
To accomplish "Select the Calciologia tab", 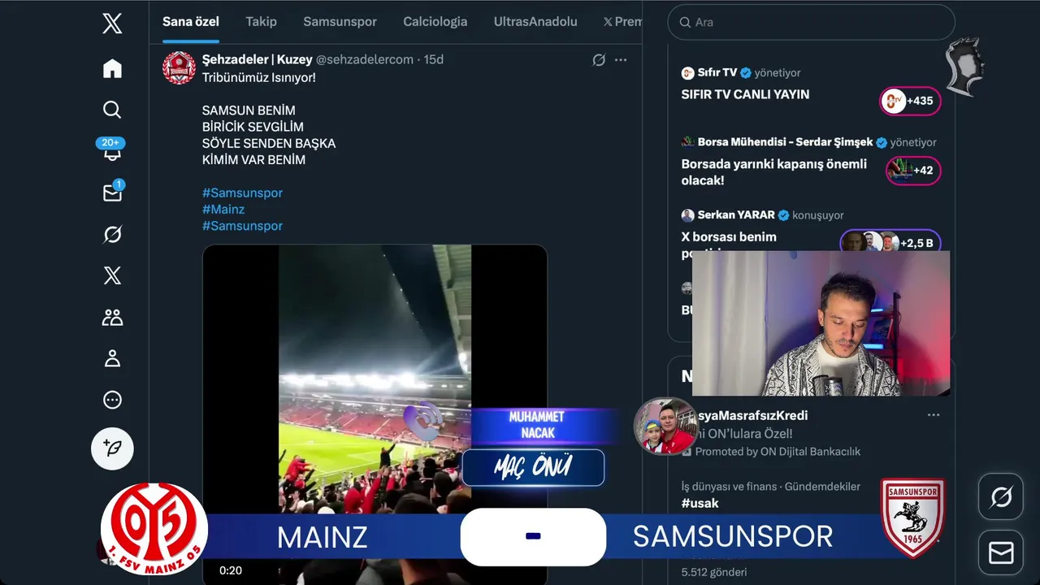I will [x=435, y=22].
